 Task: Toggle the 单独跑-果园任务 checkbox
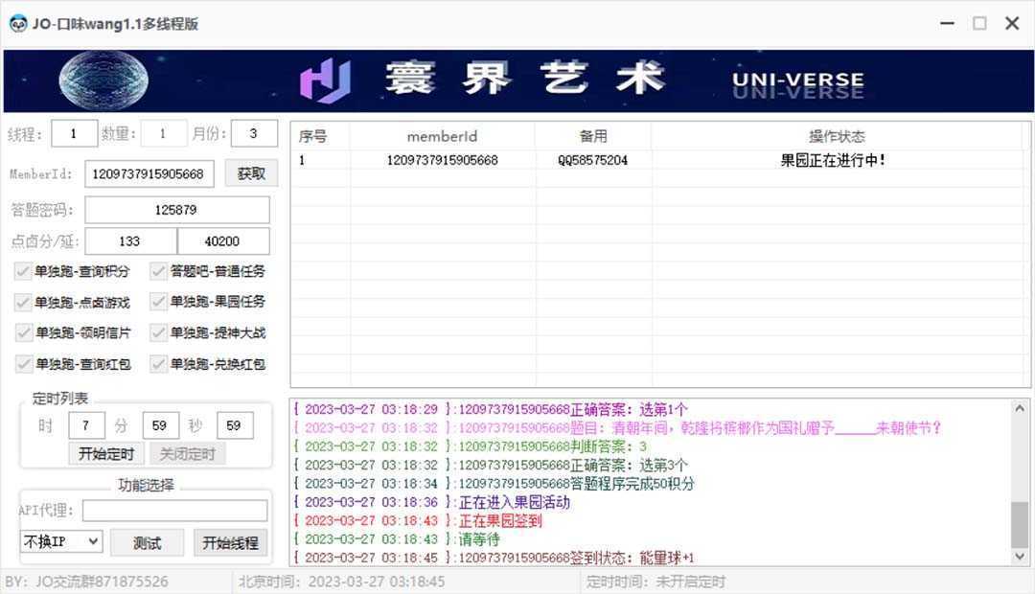[x=159, y=302]
